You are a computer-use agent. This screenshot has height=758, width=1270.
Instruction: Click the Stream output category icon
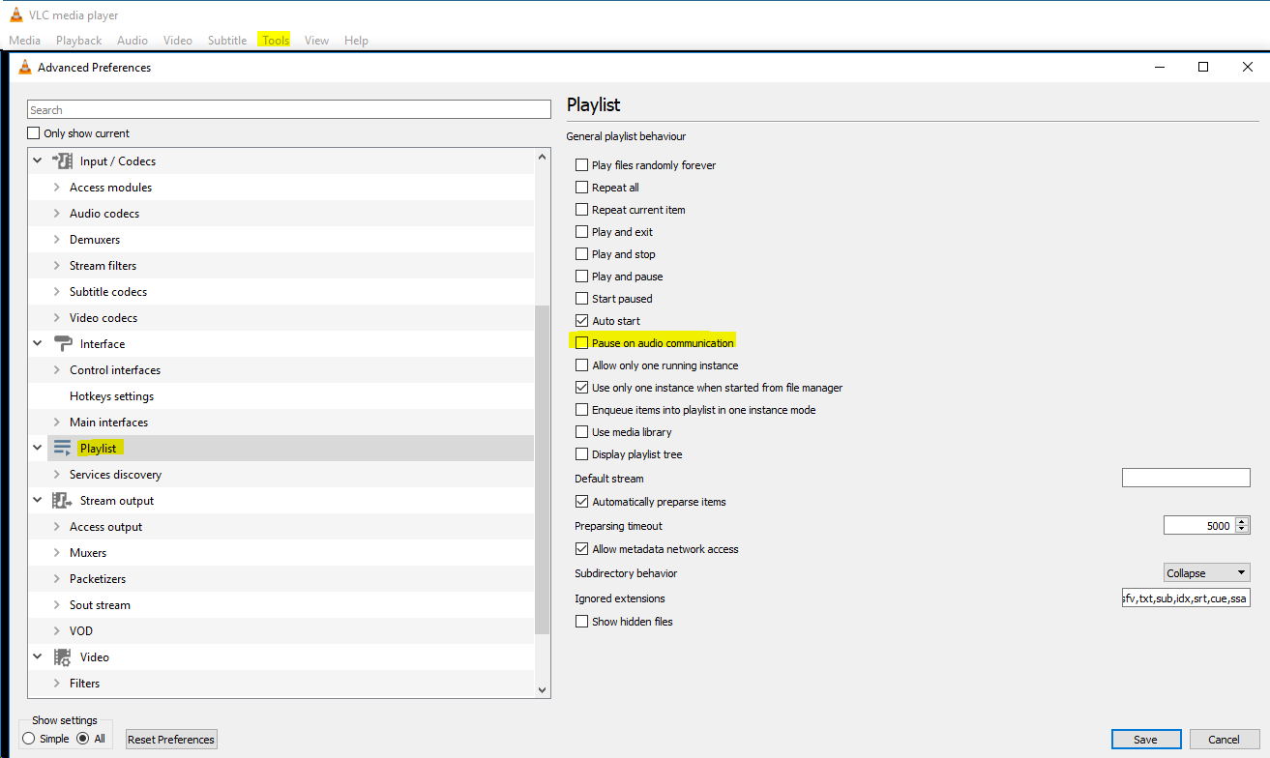tap(62, 501)
